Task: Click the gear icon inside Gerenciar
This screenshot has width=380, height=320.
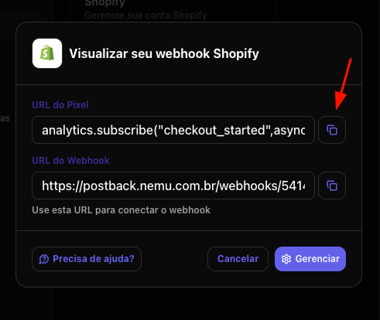Action: click(286, 259)
